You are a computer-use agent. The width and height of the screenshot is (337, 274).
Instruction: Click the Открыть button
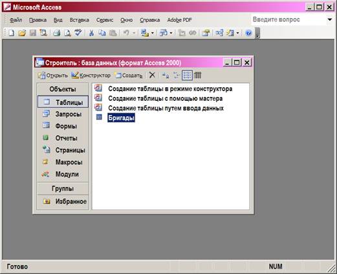click(x=53, y=76)
